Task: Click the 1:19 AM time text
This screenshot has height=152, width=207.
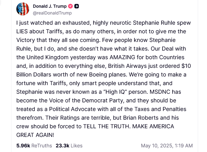Action: point(184,146)
